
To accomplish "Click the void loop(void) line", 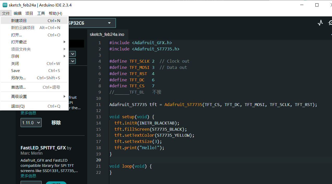I will click(x=130, y=166).
